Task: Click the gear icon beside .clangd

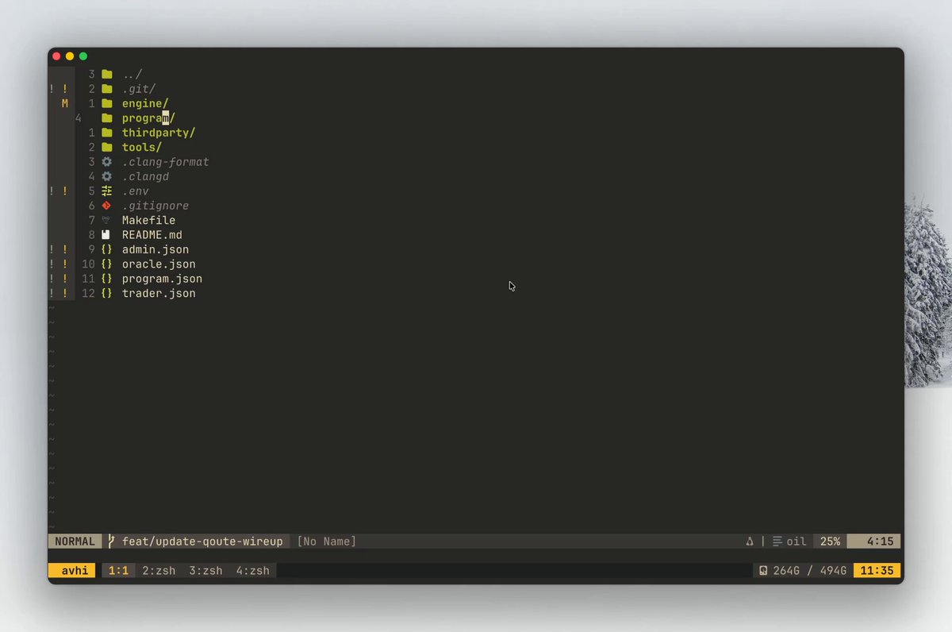Action: point(107,176)
